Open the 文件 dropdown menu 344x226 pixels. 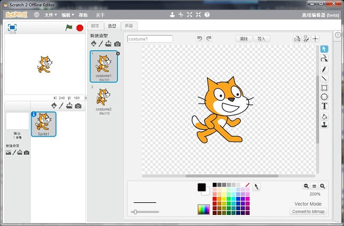(50, 15)
